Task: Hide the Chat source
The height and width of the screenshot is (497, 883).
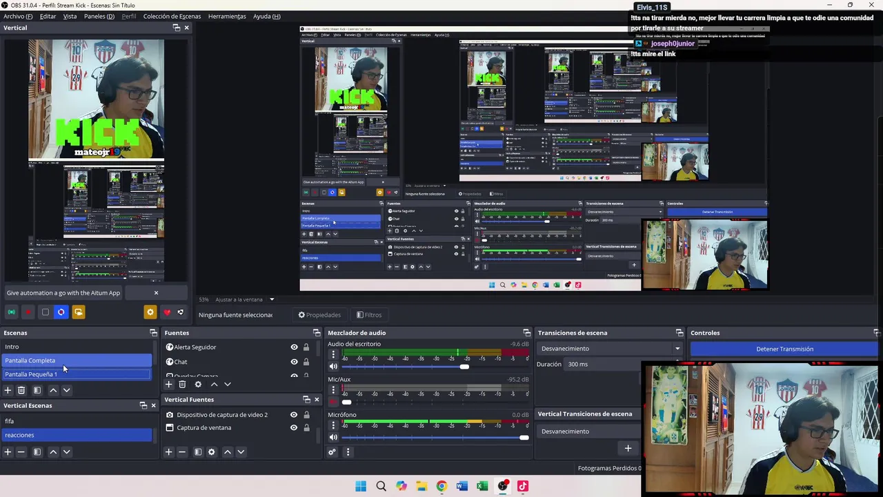Action: tap(294, 362)
